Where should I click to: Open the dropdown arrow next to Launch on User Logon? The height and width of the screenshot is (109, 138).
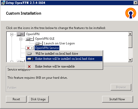(41, 43)
